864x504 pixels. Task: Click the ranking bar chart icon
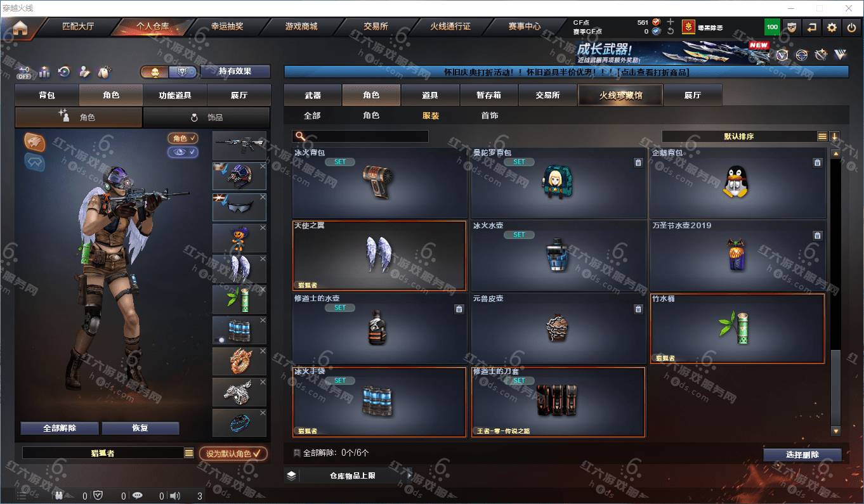44,72
